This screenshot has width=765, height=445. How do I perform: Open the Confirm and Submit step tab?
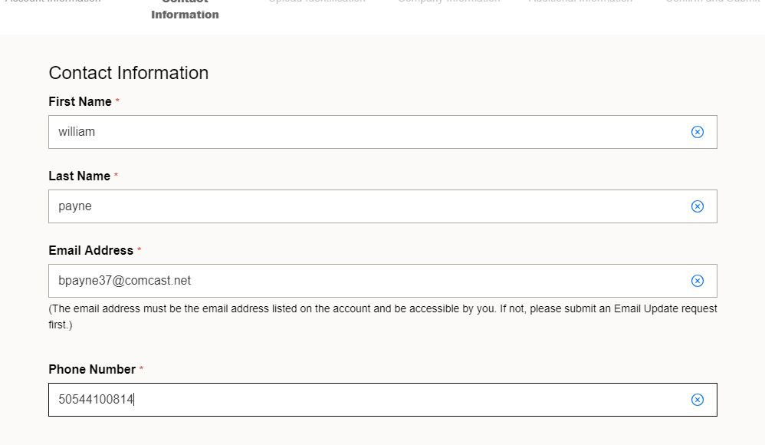click(714, 2)
